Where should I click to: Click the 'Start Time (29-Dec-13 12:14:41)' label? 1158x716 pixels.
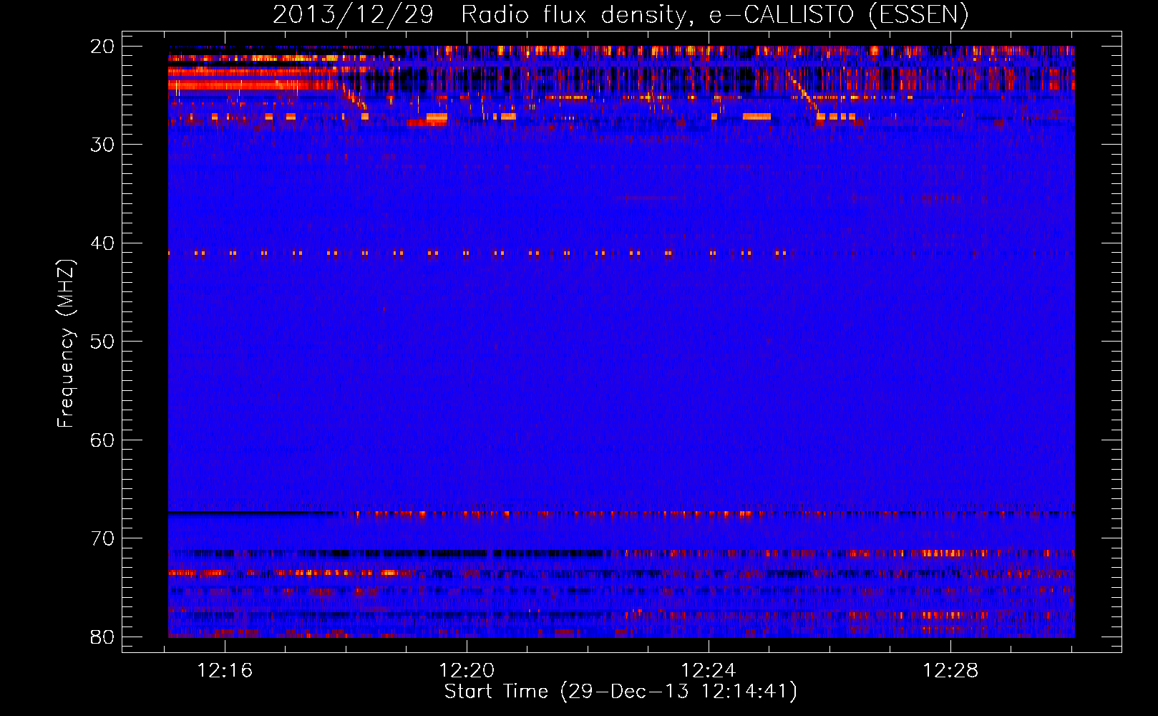point(621,692)
